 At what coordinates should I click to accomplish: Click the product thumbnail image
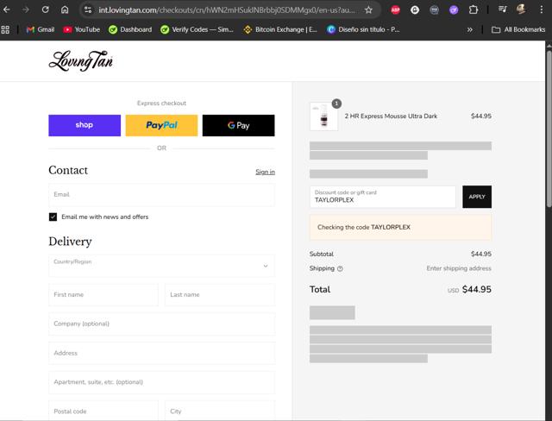(x=323, y=116)
